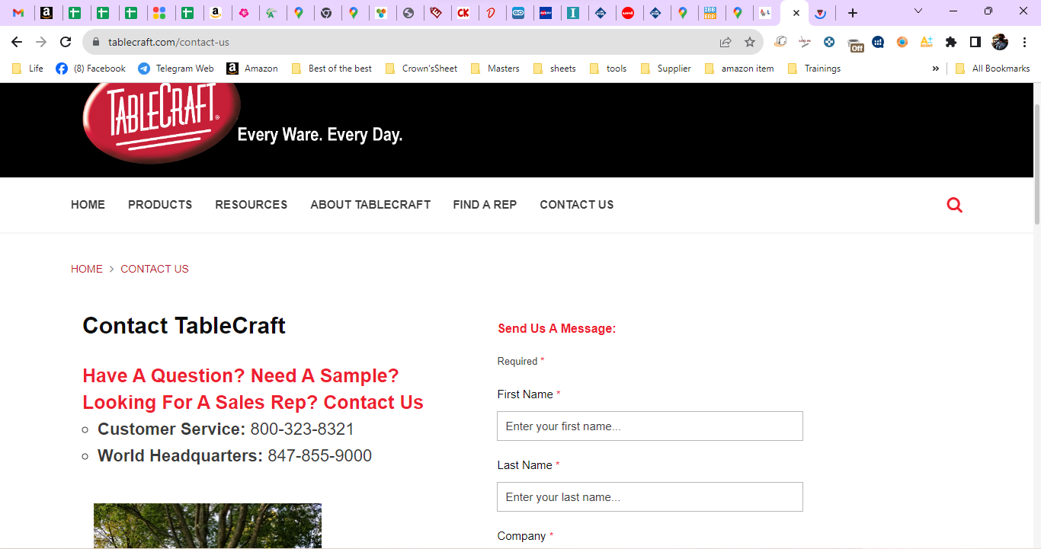
Task: Click the CONTACT US breadcrumb link
Action: (155, 269)
